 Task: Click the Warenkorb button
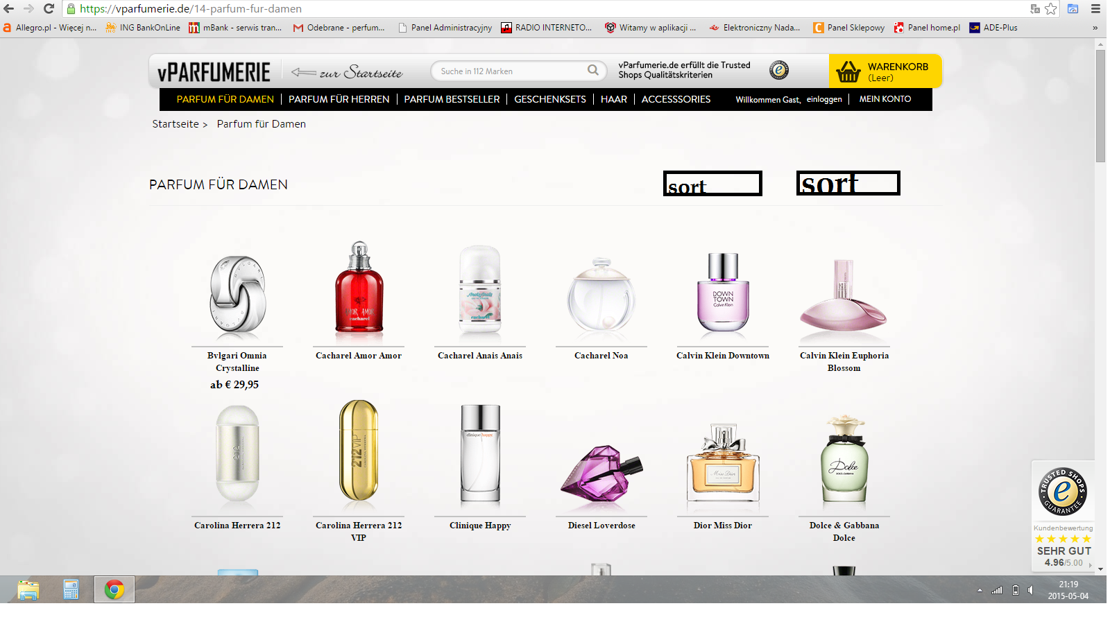click(x=885, y=71)
